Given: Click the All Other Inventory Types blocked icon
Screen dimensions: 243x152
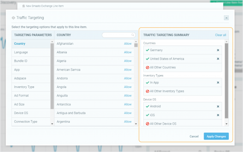Looking at the screenshot, I should pyautogui.click(x=147, y=91).
